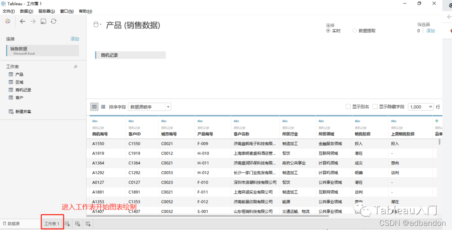Click the row count arrow beside 1,000
Screen dimensions: 452x230
click(430, 107)
